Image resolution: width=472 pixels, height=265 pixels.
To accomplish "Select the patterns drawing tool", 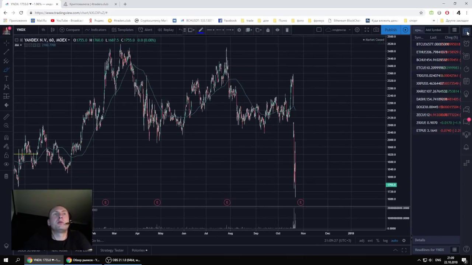I will (6, 87).
